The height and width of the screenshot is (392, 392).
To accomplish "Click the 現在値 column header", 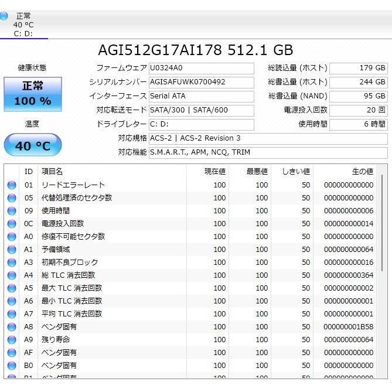I will tap(207, 172).
